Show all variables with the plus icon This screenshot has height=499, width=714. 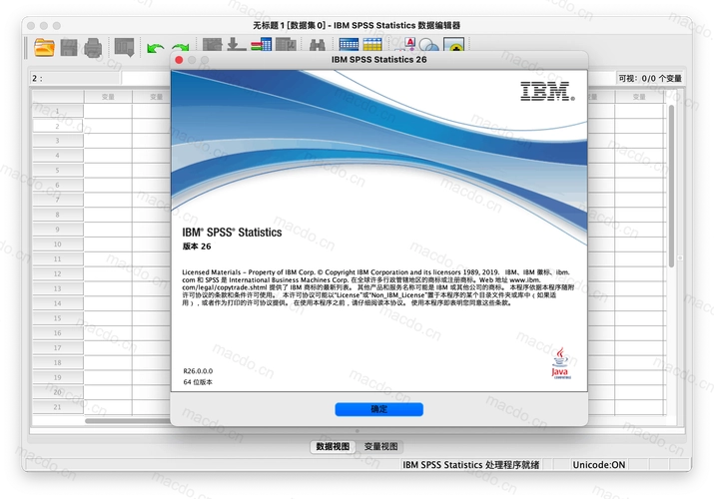coord(454,44)
